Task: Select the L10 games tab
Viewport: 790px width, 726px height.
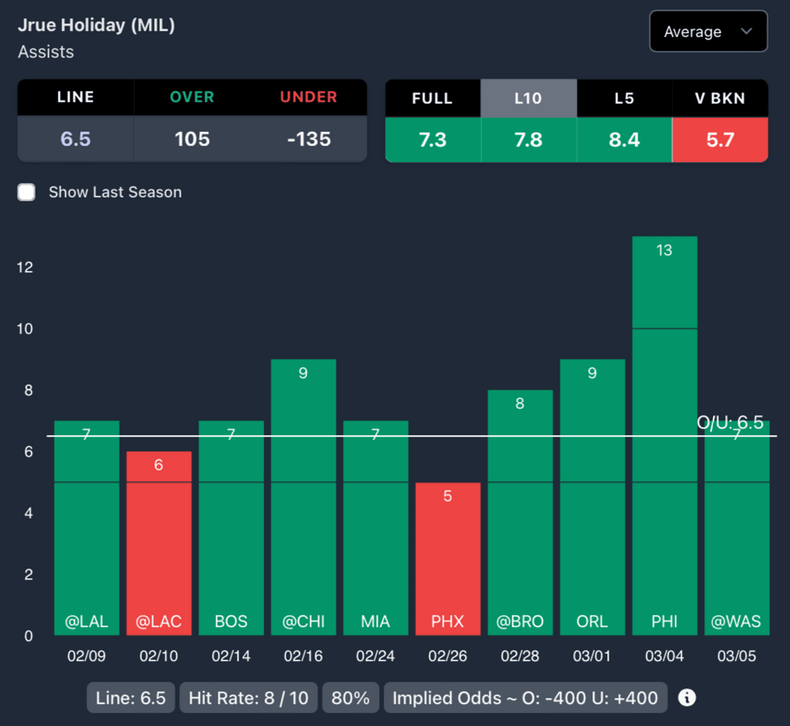Action: tap(528, 98)
